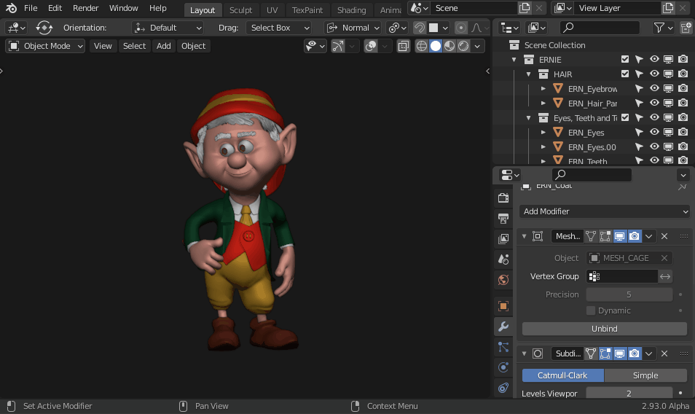Screen dimensions: 695x414
Task: Collapse the HAIR collection
Action: [528, 74]
